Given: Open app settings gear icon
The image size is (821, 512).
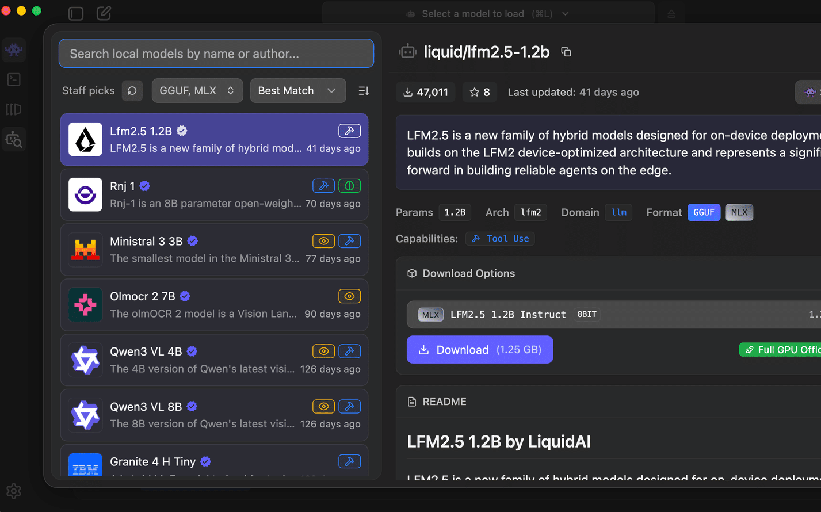Looking at the screenshot, I should click(14, 491).
